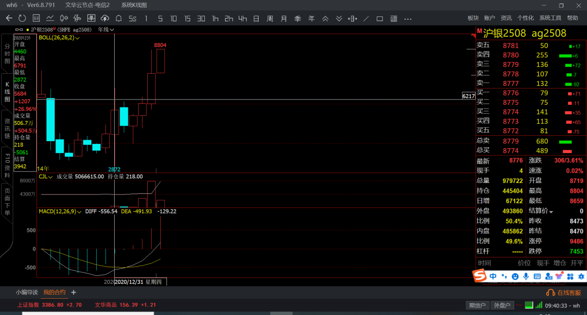Switch to 1h K-line period

(x=215, y=18)
